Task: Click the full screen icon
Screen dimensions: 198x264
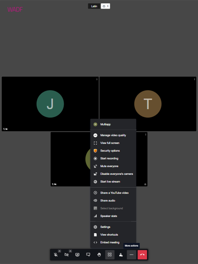Action: (95, 143)
